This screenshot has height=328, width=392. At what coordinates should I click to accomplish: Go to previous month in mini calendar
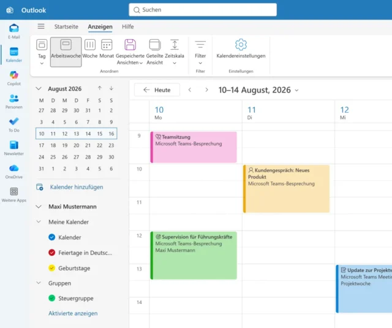pyautogui.click(x=100, y=88)
